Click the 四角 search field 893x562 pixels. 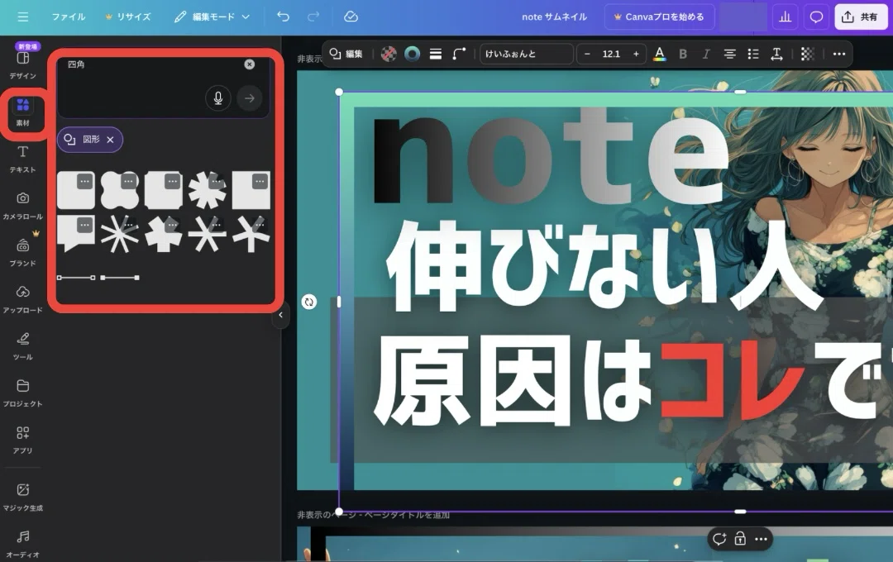click(x=164, y=87)
